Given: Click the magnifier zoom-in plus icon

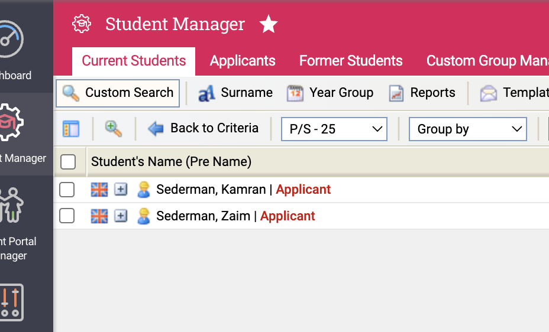Looking at the screenshot, I should click(113, 129).
